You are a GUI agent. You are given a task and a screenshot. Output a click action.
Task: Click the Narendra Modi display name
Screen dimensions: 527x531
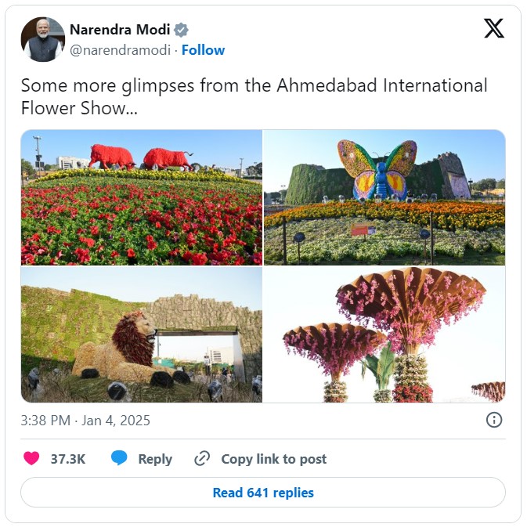(x=120, y=30)
